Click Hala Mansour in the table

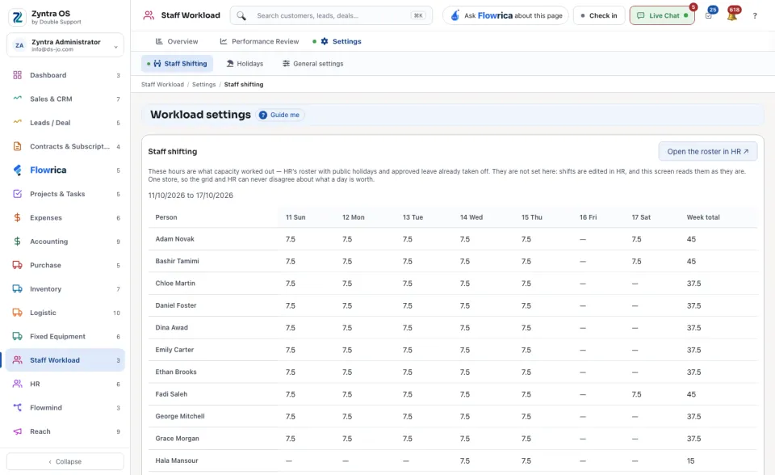(177, 460)
